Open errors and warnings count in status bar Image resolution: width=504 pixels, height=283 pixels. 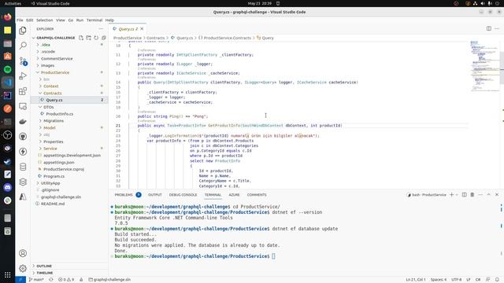click(x=66, y=280)
